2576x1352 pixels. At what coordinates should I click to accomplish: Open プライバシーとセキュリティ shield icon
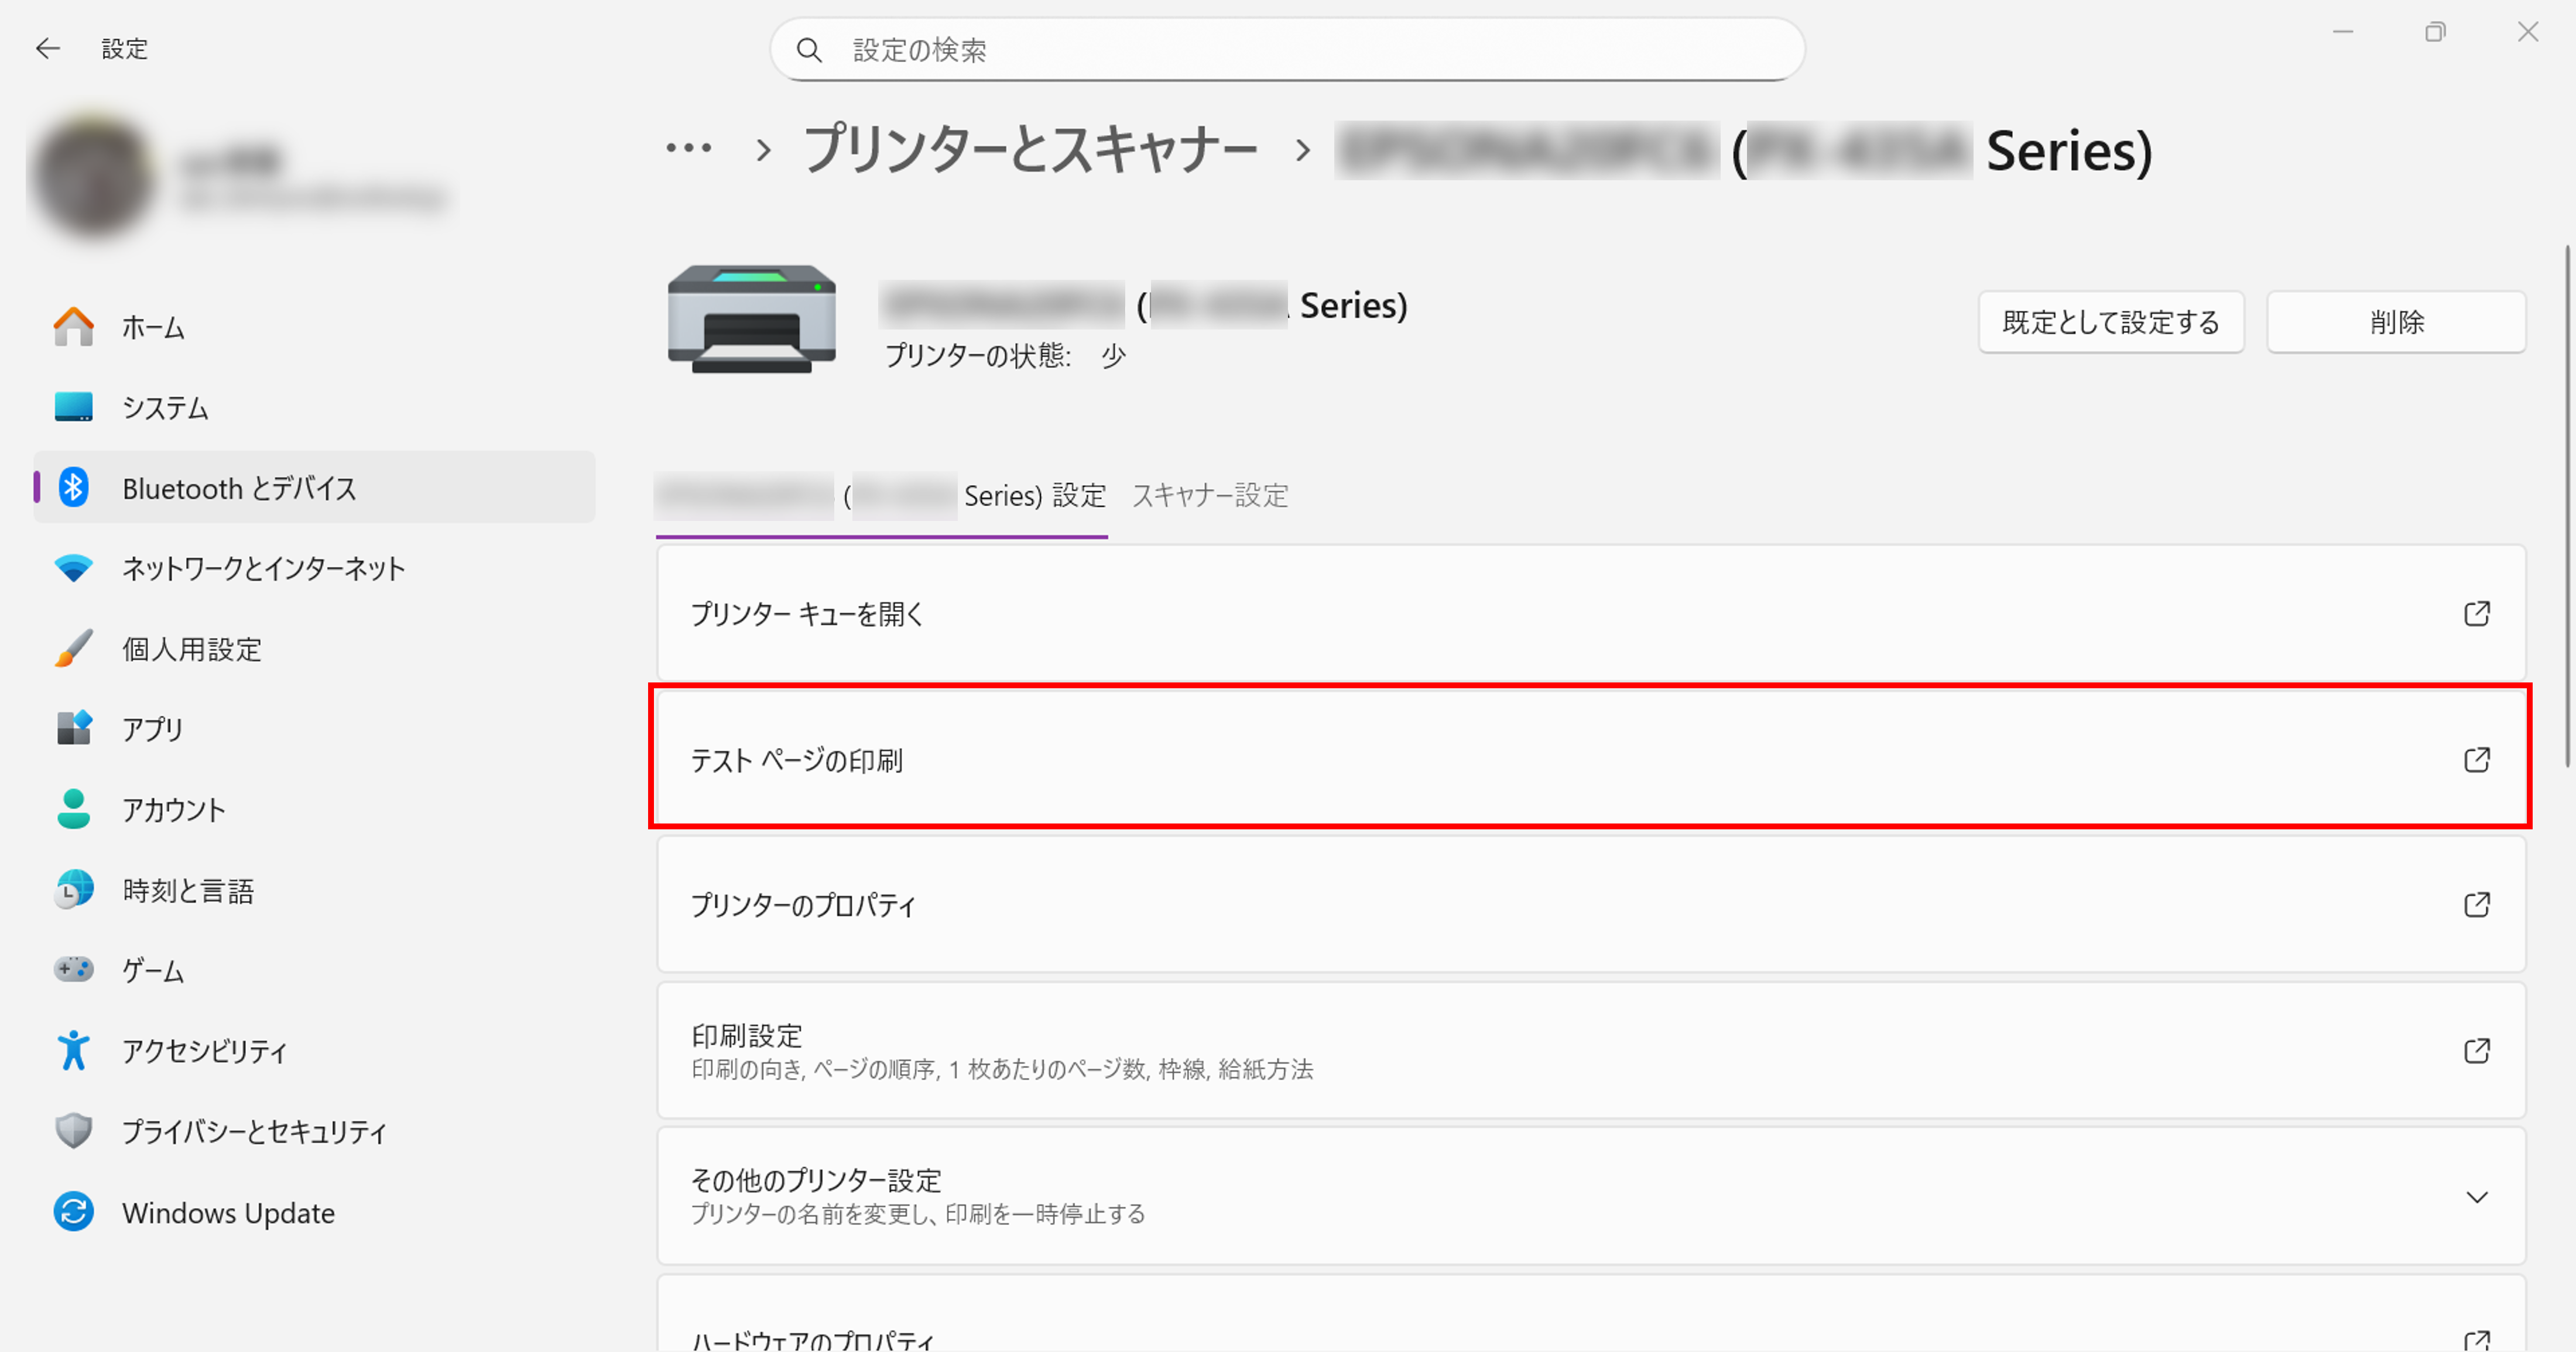click(x=73, y=1131)
